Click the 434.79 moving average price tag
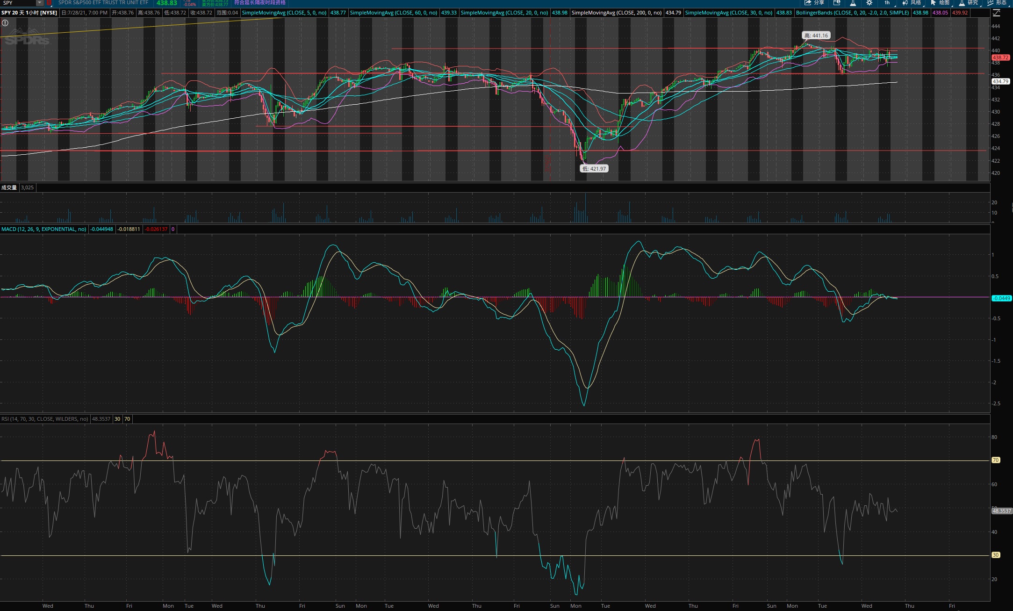This screenshot has height=611, width=1013. point(1000,81)
